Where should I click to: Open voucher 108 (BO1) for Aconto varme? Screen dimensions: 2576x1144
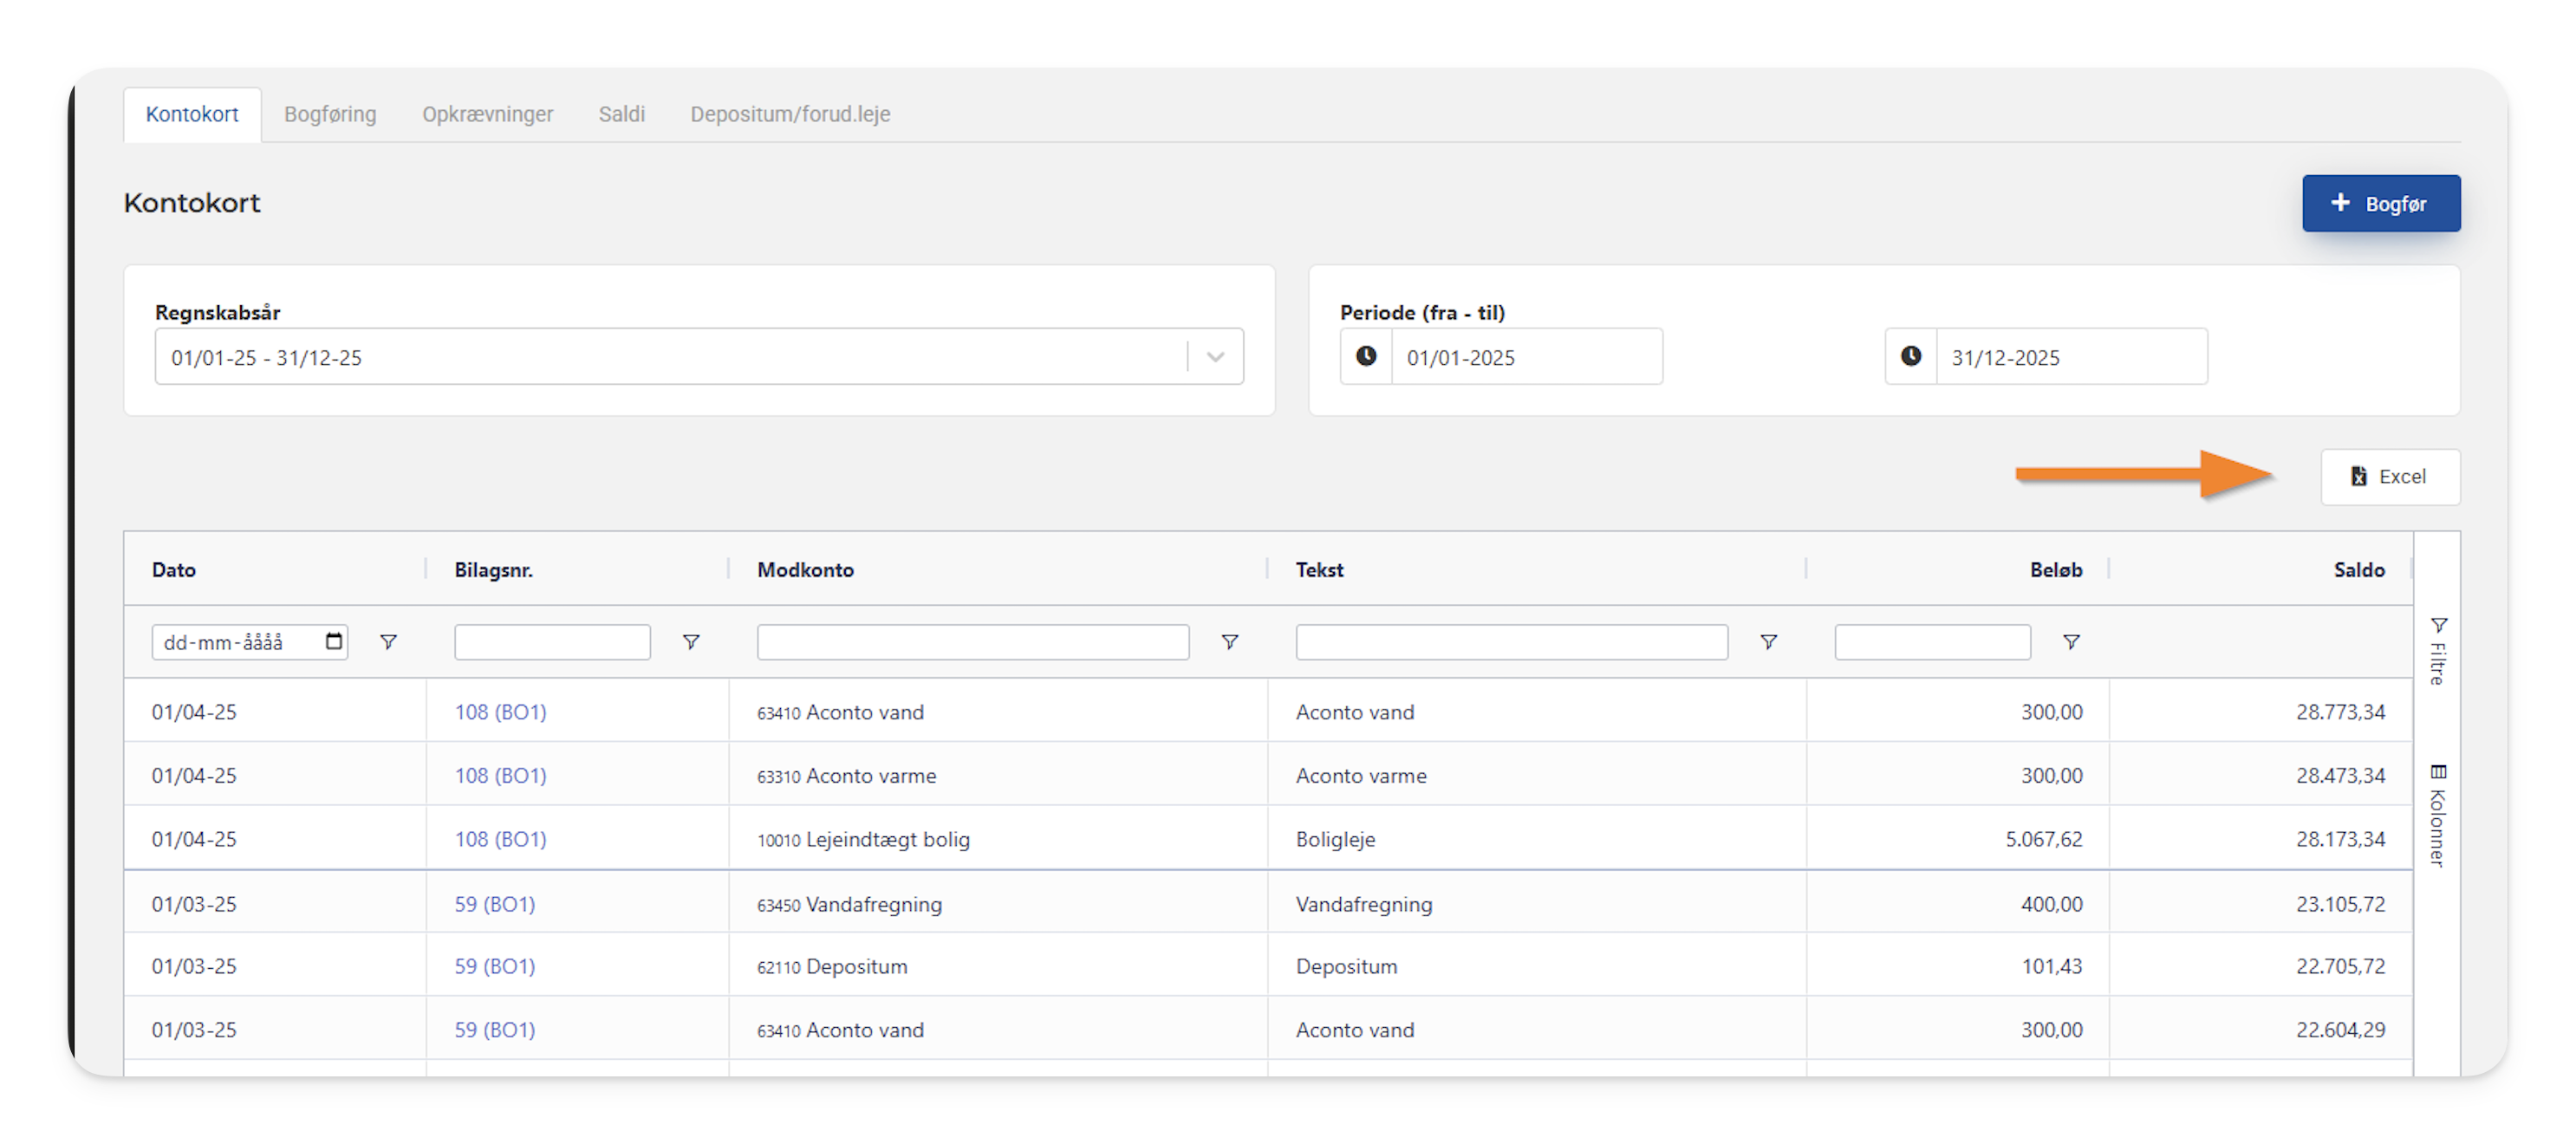500,775
